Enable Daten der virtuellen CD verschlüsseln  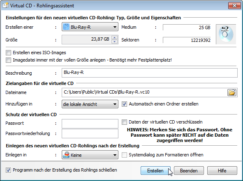[x=124, y=122]
